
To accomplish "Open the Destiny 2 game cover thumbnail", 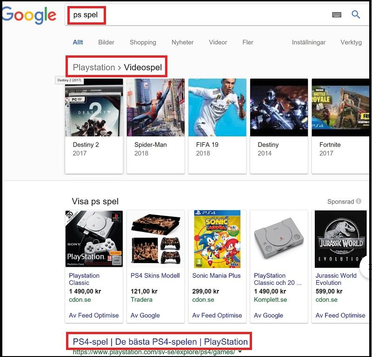I will [x=94, y=108].
